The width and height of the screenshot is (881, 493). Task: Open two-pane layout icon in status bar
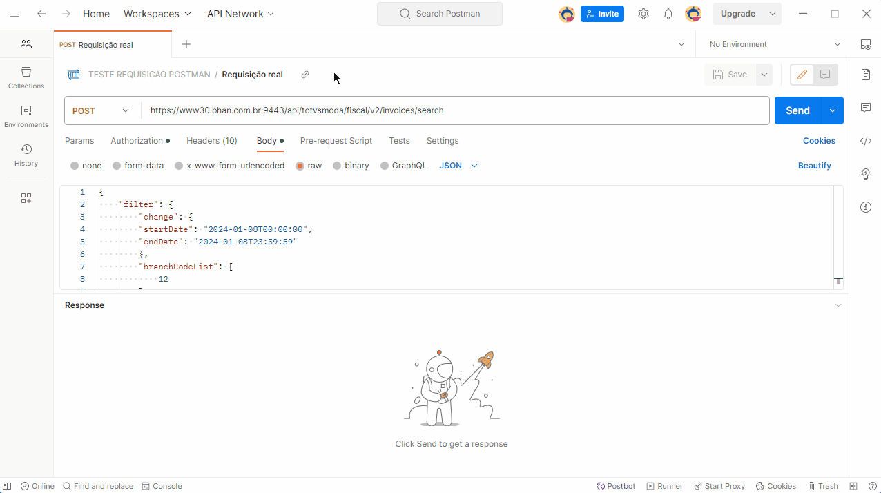(853, 486)
